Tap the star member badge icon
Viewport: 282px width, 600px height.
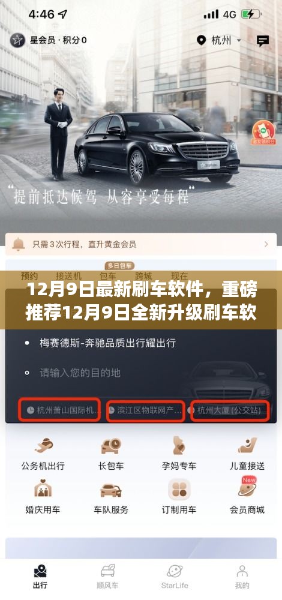[17, 40]
